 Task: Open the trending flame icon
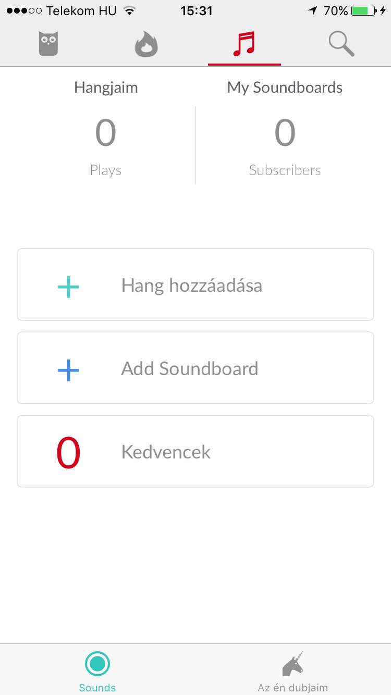pyautogui.click(x=146, y=44)
